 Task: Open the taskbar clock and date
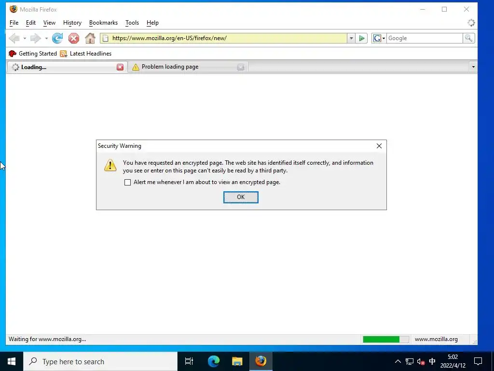[x=453, y=361]
